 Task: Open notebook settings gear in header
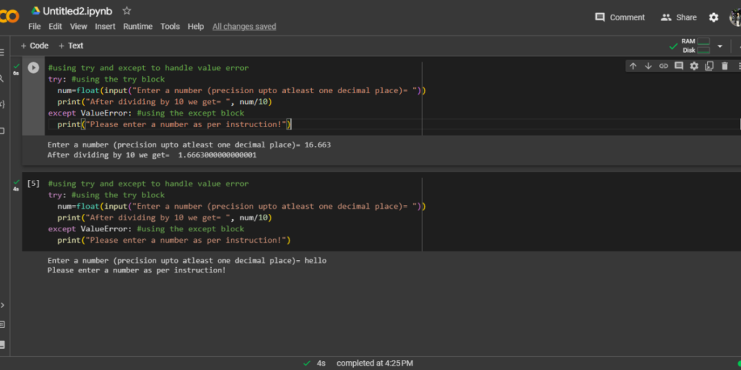coord(714,17)
